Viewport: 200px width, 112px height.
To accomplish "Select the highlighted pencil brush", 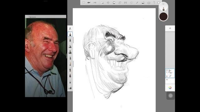I will tap(70, 34).
